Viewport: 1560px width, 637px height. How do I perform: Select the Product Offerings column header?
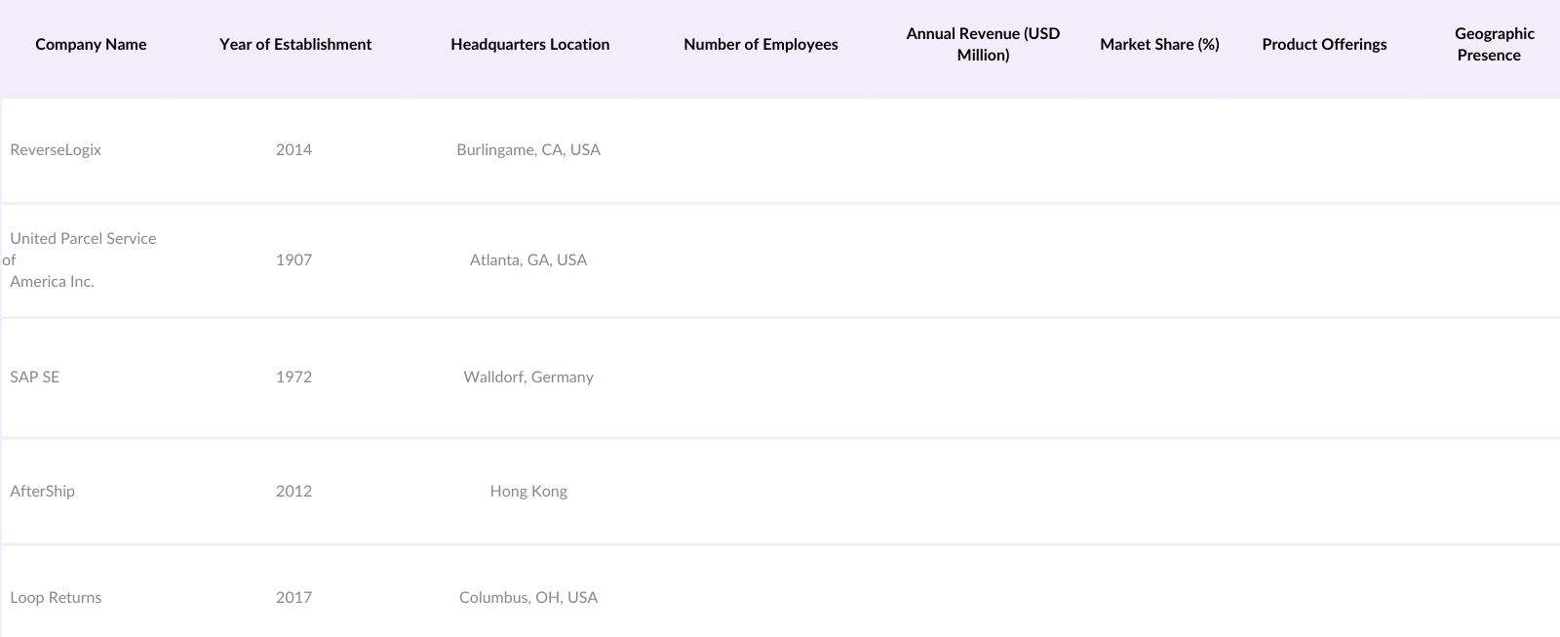coord(1324,44)
